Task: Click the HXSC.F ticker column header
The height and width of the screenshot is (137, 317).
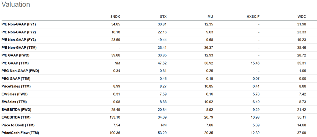Action: [253, 17]
